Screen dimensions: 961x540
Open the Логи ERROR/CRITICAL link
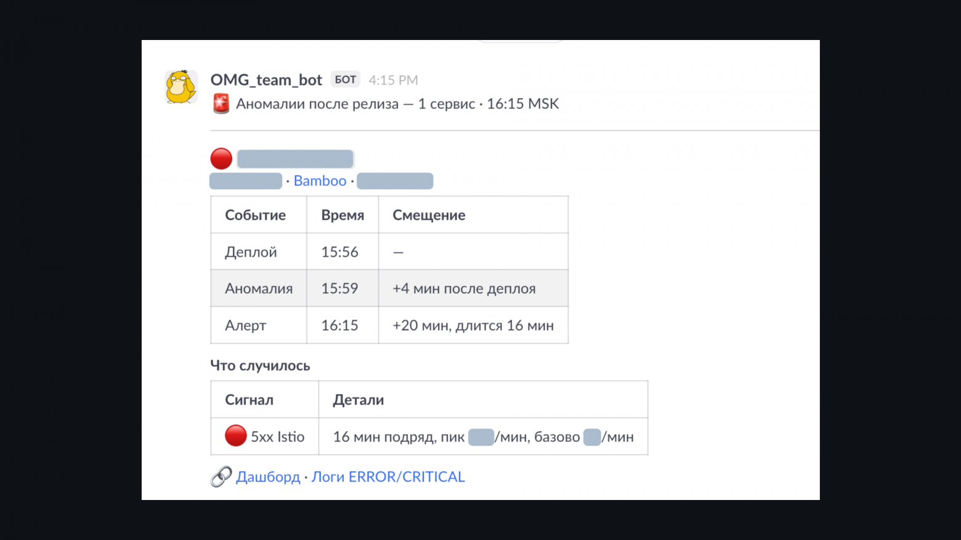(388, 477)
